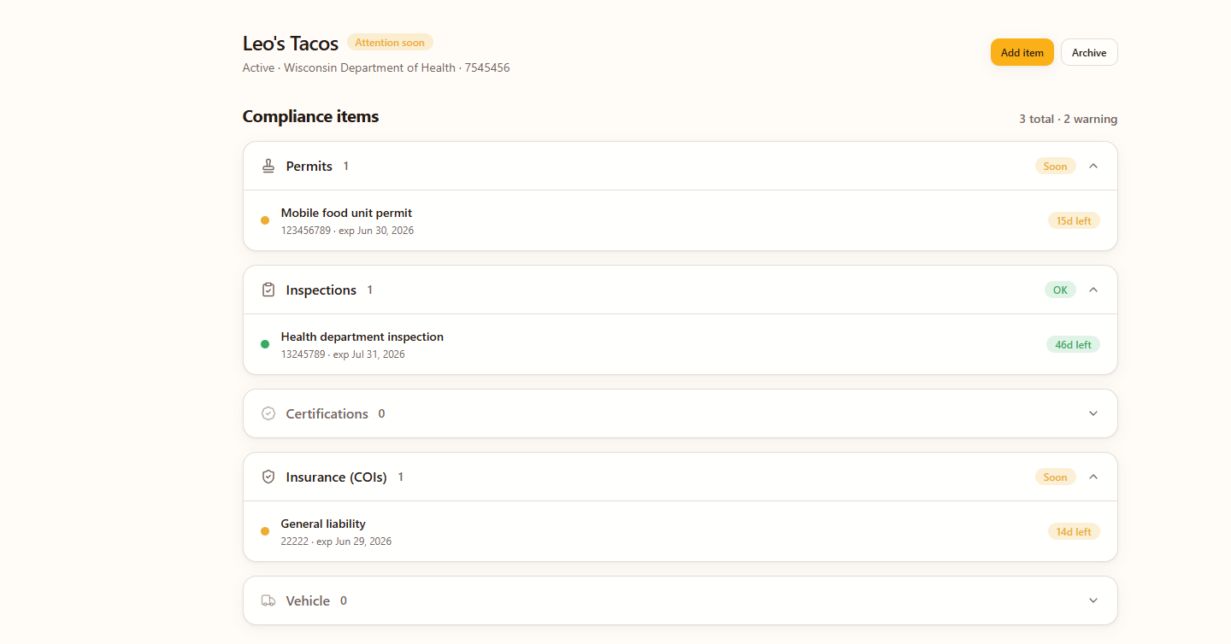The height and width of the screenshot is (644, 1231).
Task: Click the OK badge in Inspections header
Action: point(1060,290)
